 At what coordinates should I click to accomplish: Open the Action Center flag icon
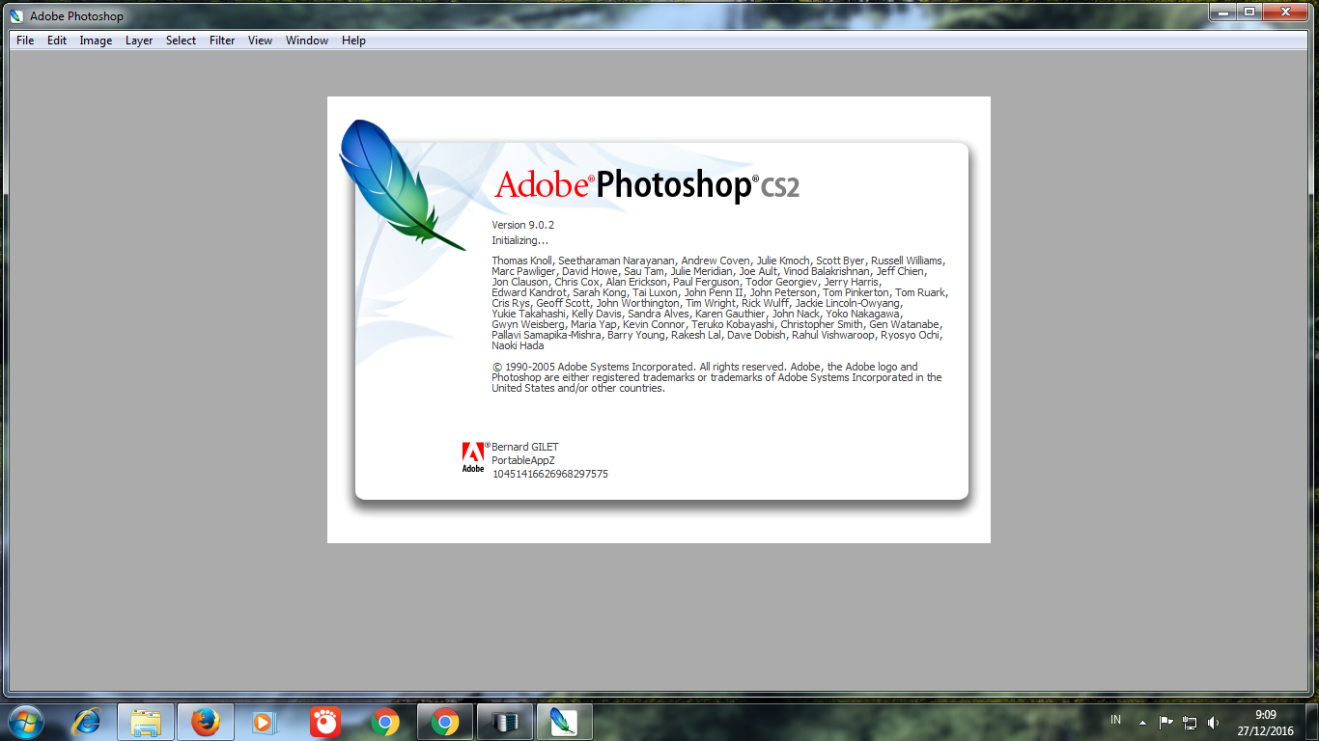1166,722
